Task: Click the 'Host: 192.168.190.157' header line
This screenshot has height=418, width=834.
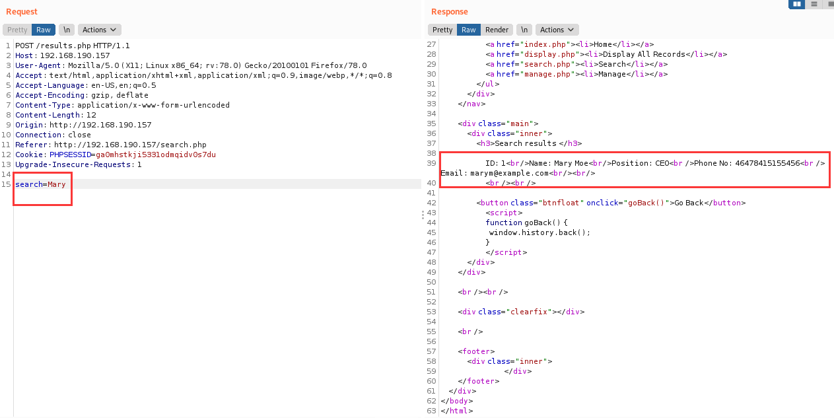Action: pyautogui.click(x=63, y=55)
